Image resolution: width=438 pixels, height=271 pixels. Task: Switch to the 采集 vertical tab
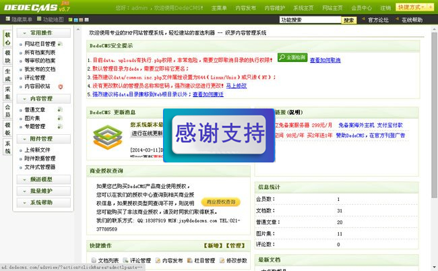pyautogui.click(x=7, y=93)
